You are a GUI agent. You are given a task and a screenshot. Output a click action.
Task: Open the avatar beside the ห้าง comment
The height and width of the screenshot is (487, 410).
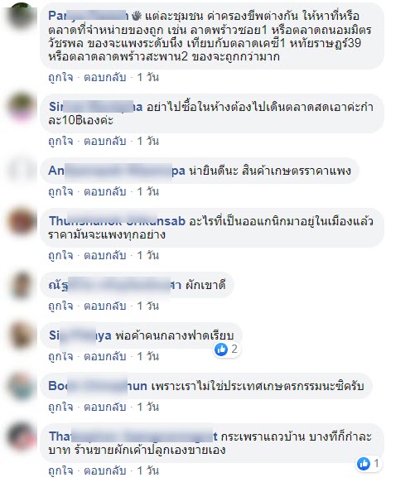point(22,107)
